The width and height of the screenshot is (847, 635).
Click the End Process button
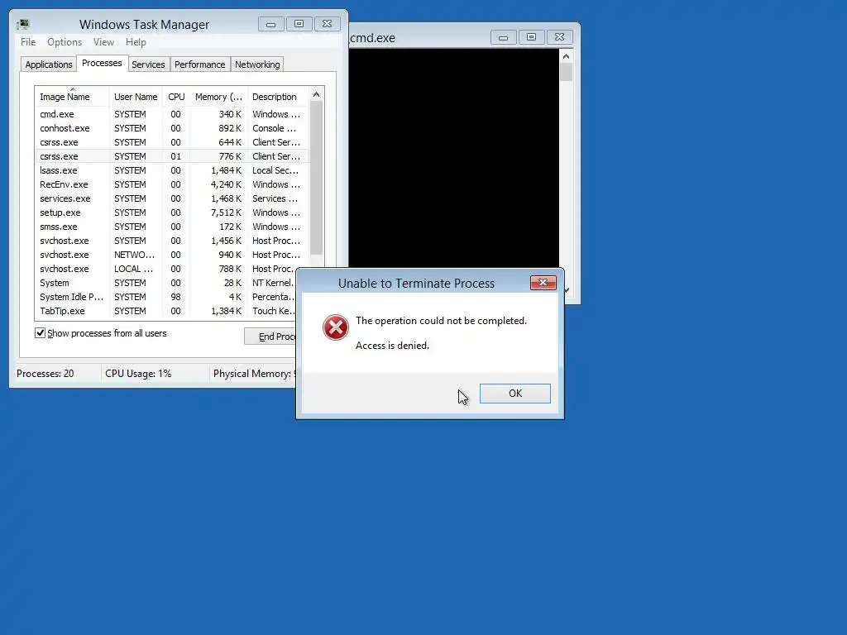pyautogui.click(x=270, y=337)
